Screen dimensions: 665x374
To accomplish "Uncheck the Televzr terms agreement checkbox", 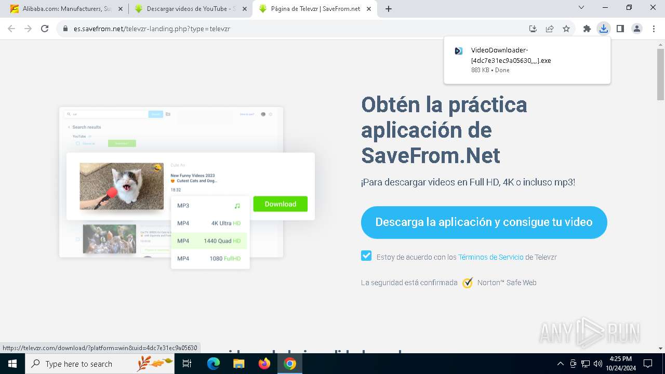I will point(366,256).
